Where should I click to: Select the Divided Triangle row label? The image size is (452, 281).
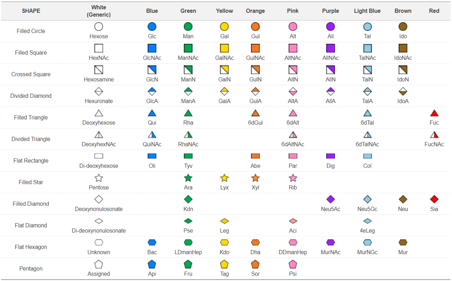(x=31, y=139)
